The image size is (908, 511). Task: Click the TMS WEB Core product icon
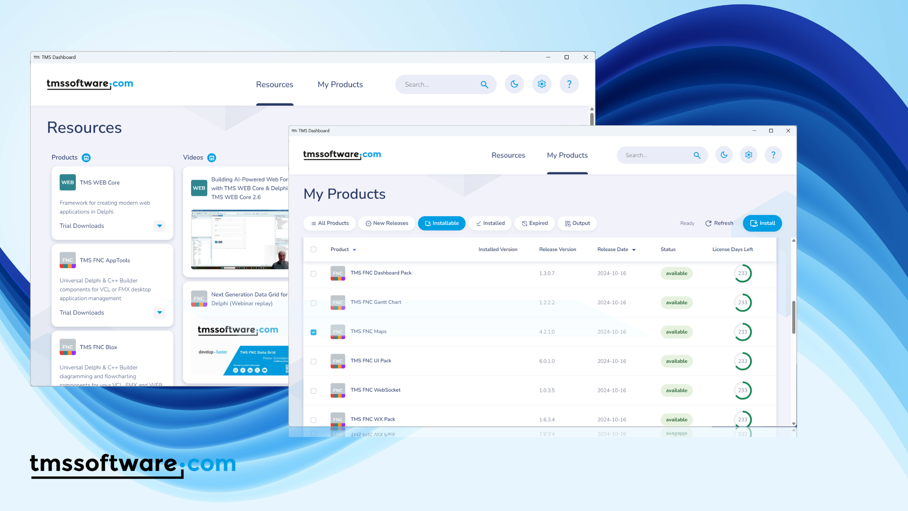[68, 182]
